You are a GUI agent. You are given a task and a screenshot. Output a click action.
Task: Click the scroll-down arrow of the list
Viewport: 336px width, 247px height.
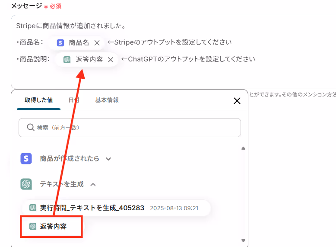pyautogui.click(x=243, y=241)
